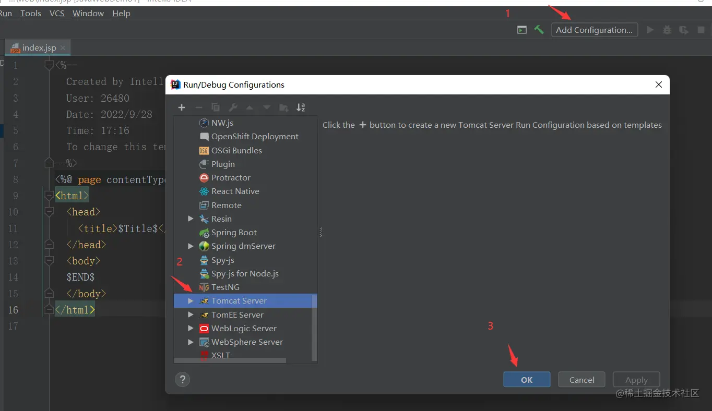The height and width of the screenshot is (411, 712).
Task: Click the React Native atom icon
Action: tap(204, 191)
